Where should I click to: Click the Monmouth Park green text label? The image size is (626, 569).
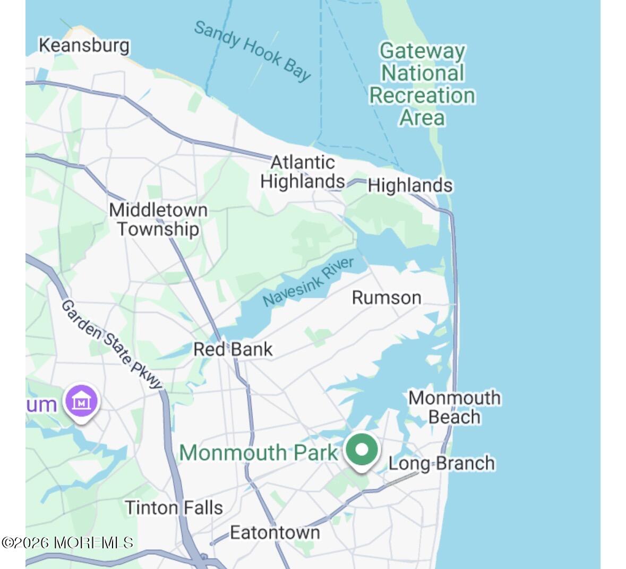pos(258,453)
